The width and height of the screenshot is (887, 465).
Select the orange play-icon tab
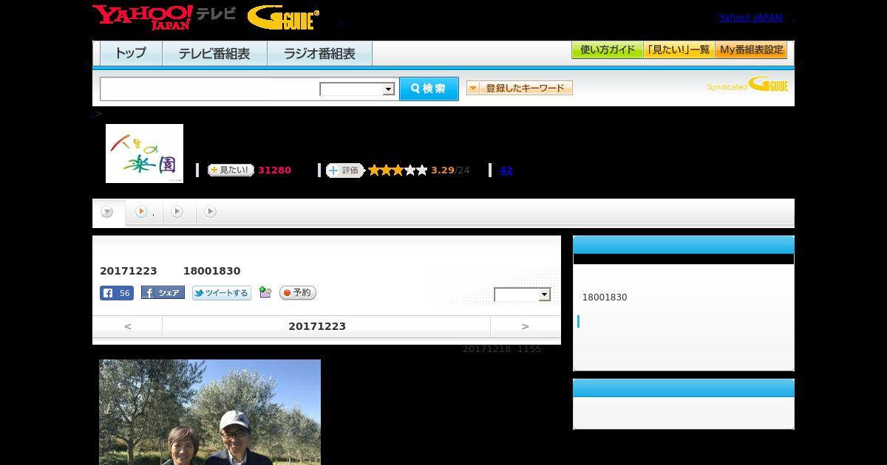[x=144, y=212]
